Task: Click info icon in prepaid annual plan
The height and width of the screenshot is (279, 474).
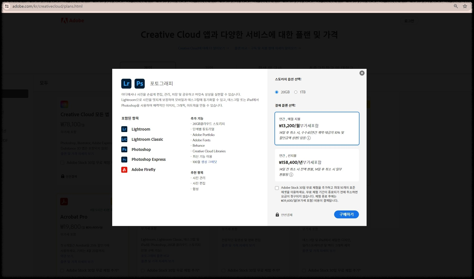Action: [x=291, y=175]
